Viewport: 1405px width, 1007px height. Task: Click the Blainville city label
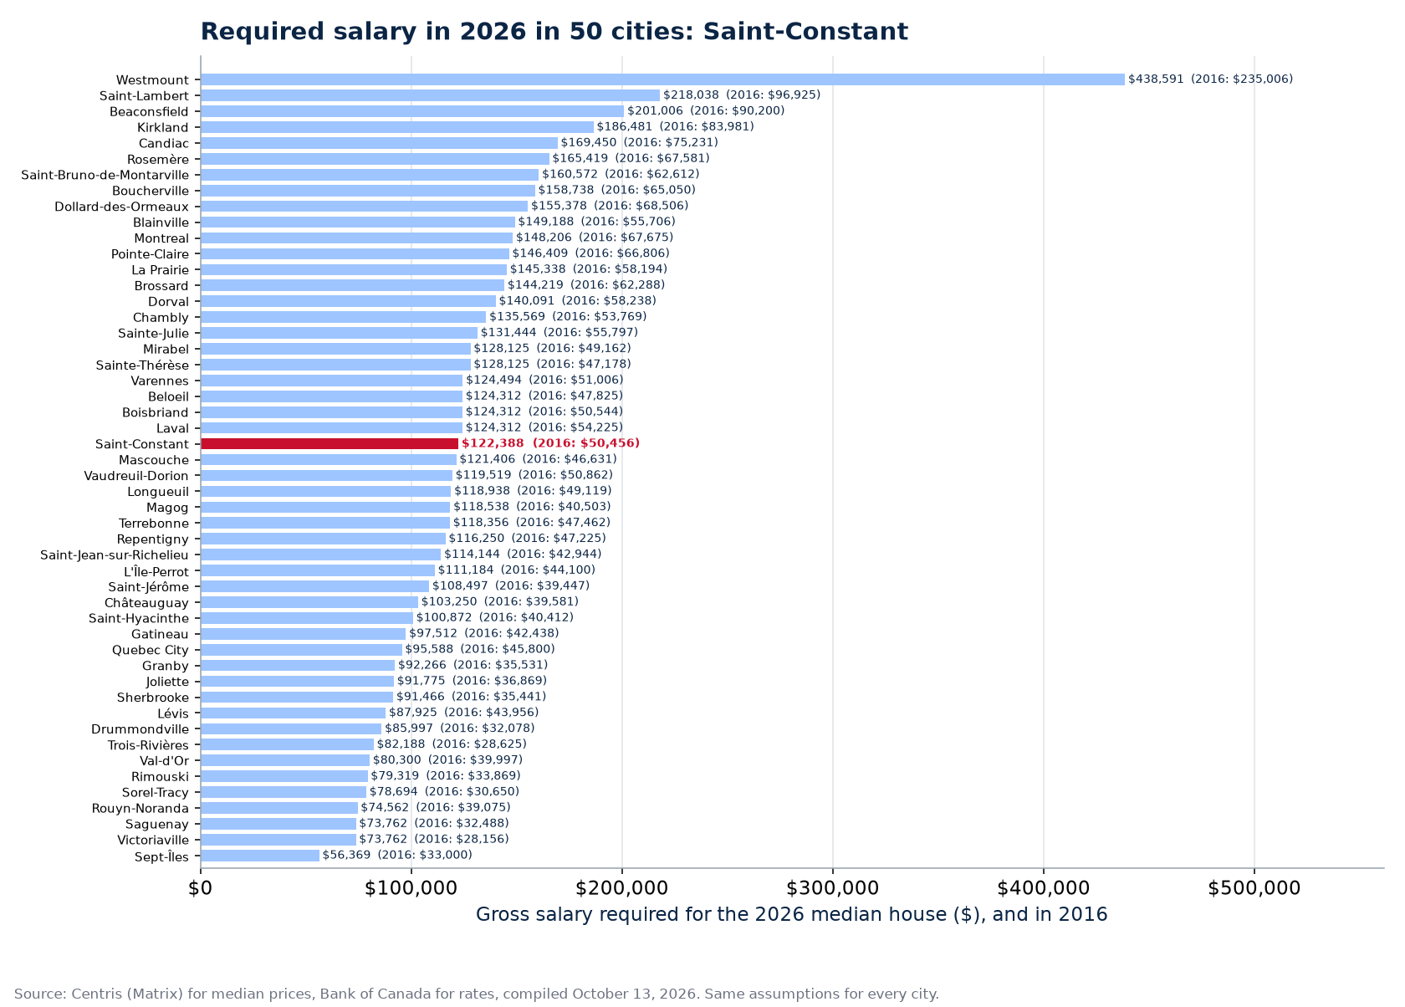[161, 222]
